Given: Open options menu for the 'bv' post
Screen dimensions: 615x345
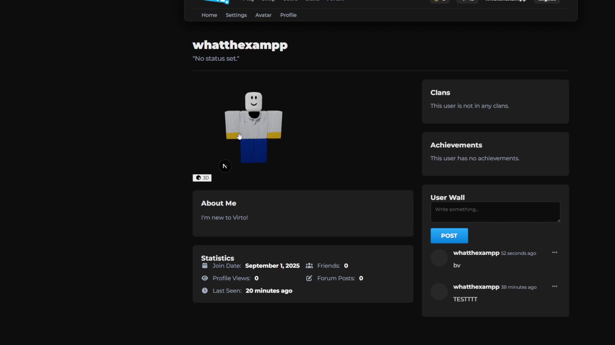Looking at the screenshot, I should (554, 253).
